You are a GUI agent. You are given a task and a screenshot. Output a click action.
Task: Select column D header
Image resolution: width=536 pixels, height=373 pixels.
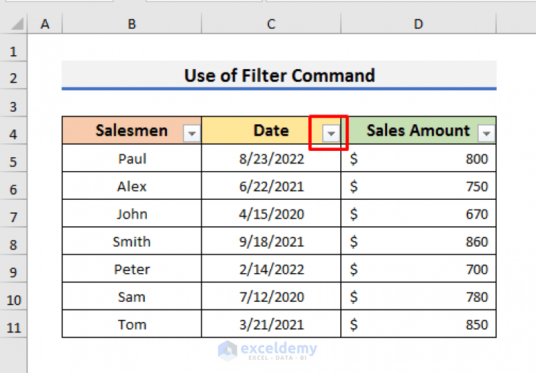419,24
